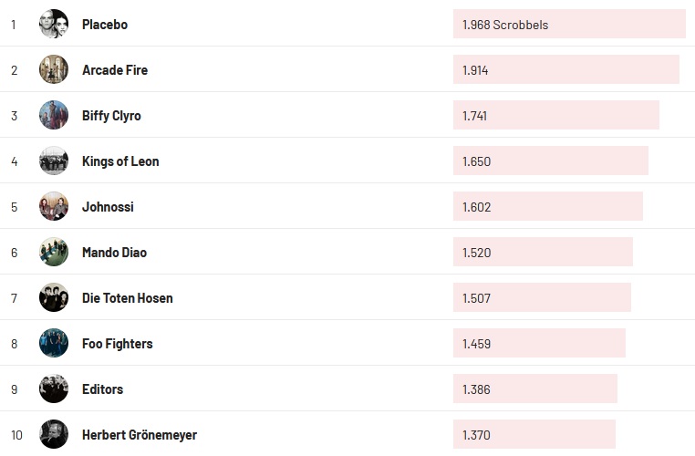
Task: Open the Biffy Clyro name link
Action: point(111,116)
